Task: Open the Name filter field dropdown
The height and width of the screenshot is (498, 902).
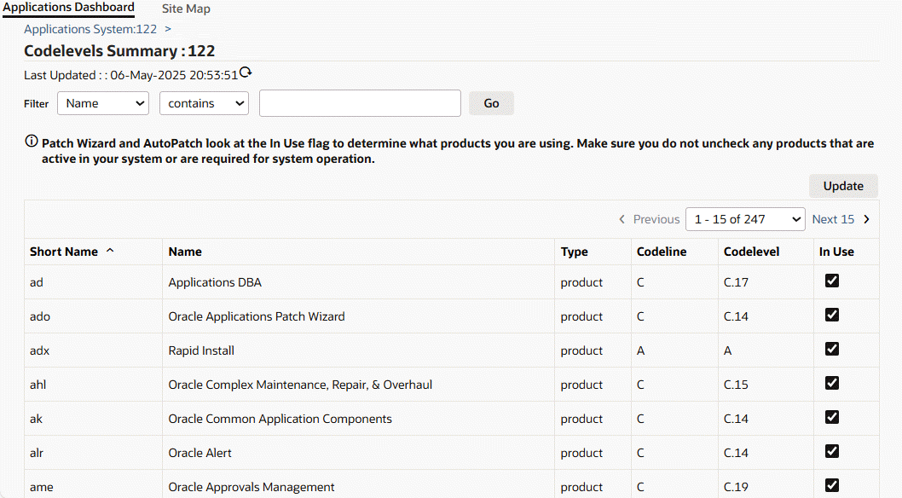Action: pyautogui.click(x=103, y=103)
